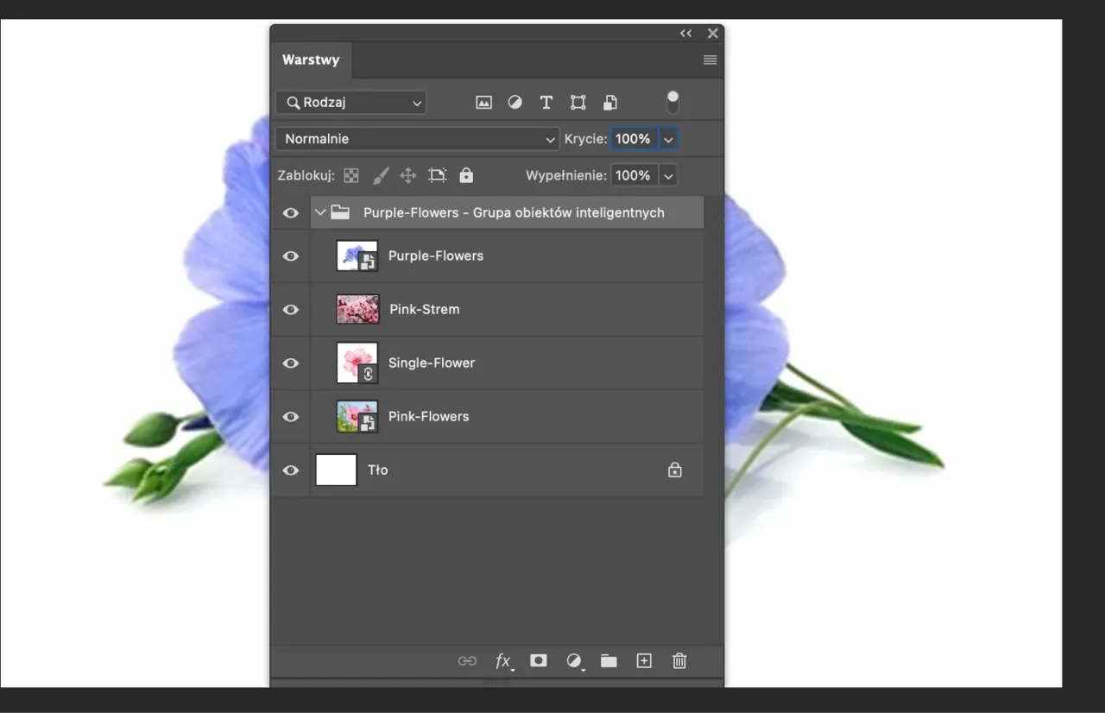Select the Single-Flower layer
This screenshot has width=1105, height=713.
(432, 363)
